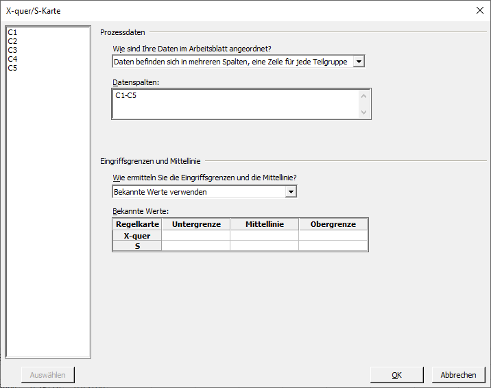Click the S Mittellinie cell

pos(264,245)
